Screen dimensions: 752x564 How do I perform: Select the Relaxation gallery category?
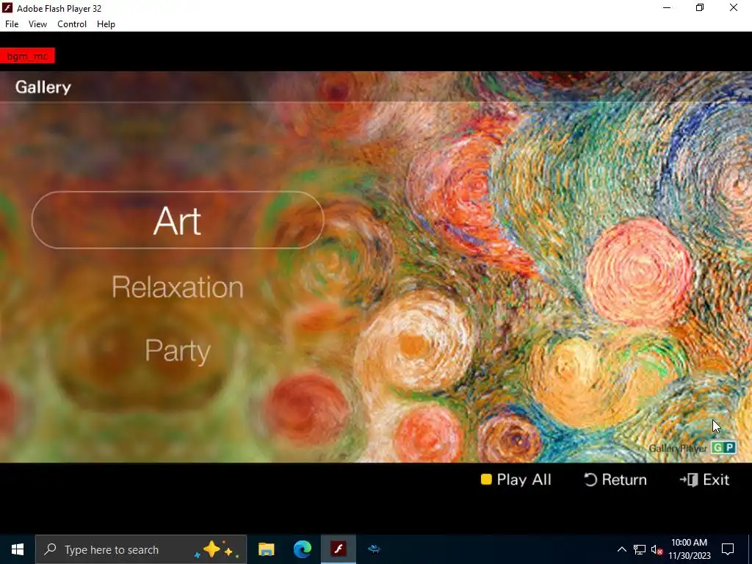(178, 287)
